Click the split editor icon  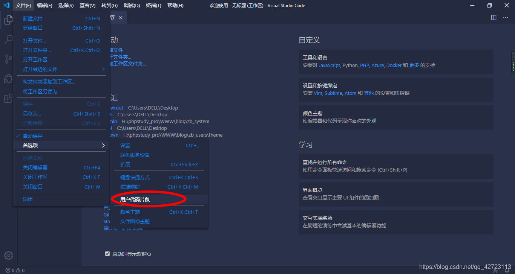click(x=494, y=17)
